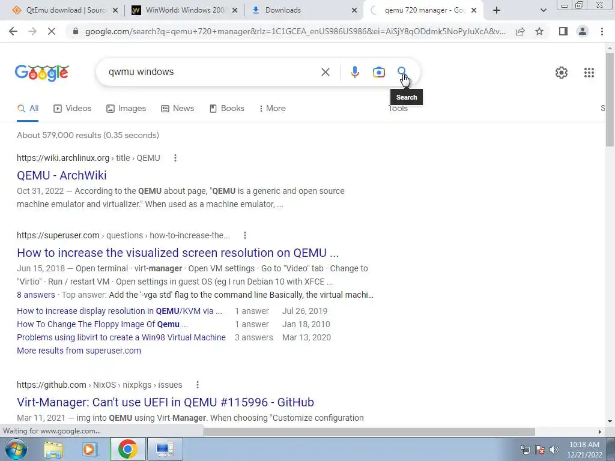
Task: Open Chrome three-dot menu
Action: pos(602,31)
